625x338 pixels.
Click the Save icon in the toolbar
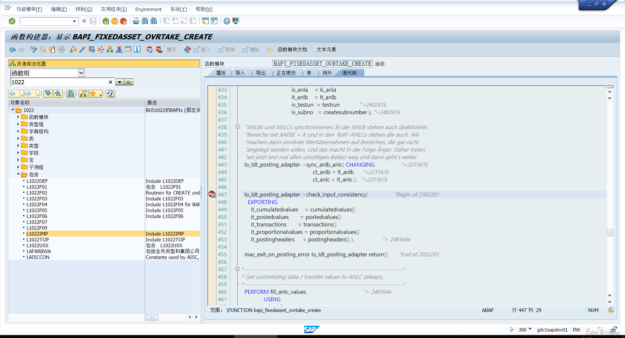coord(93,21)
